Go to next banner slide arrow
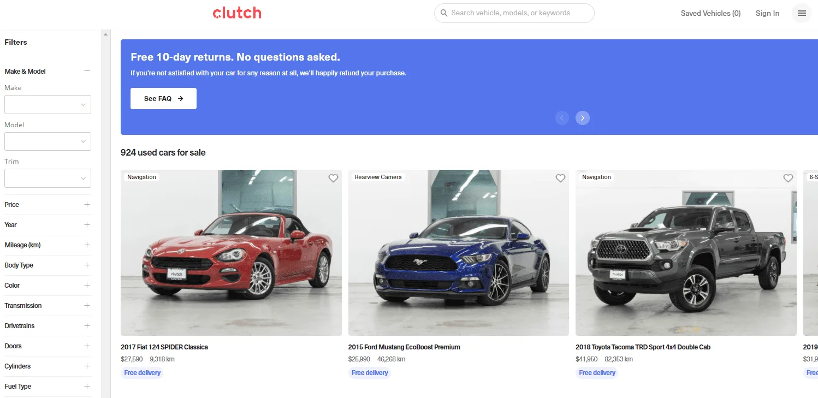The image size is (818, 398). pos(583,118)
